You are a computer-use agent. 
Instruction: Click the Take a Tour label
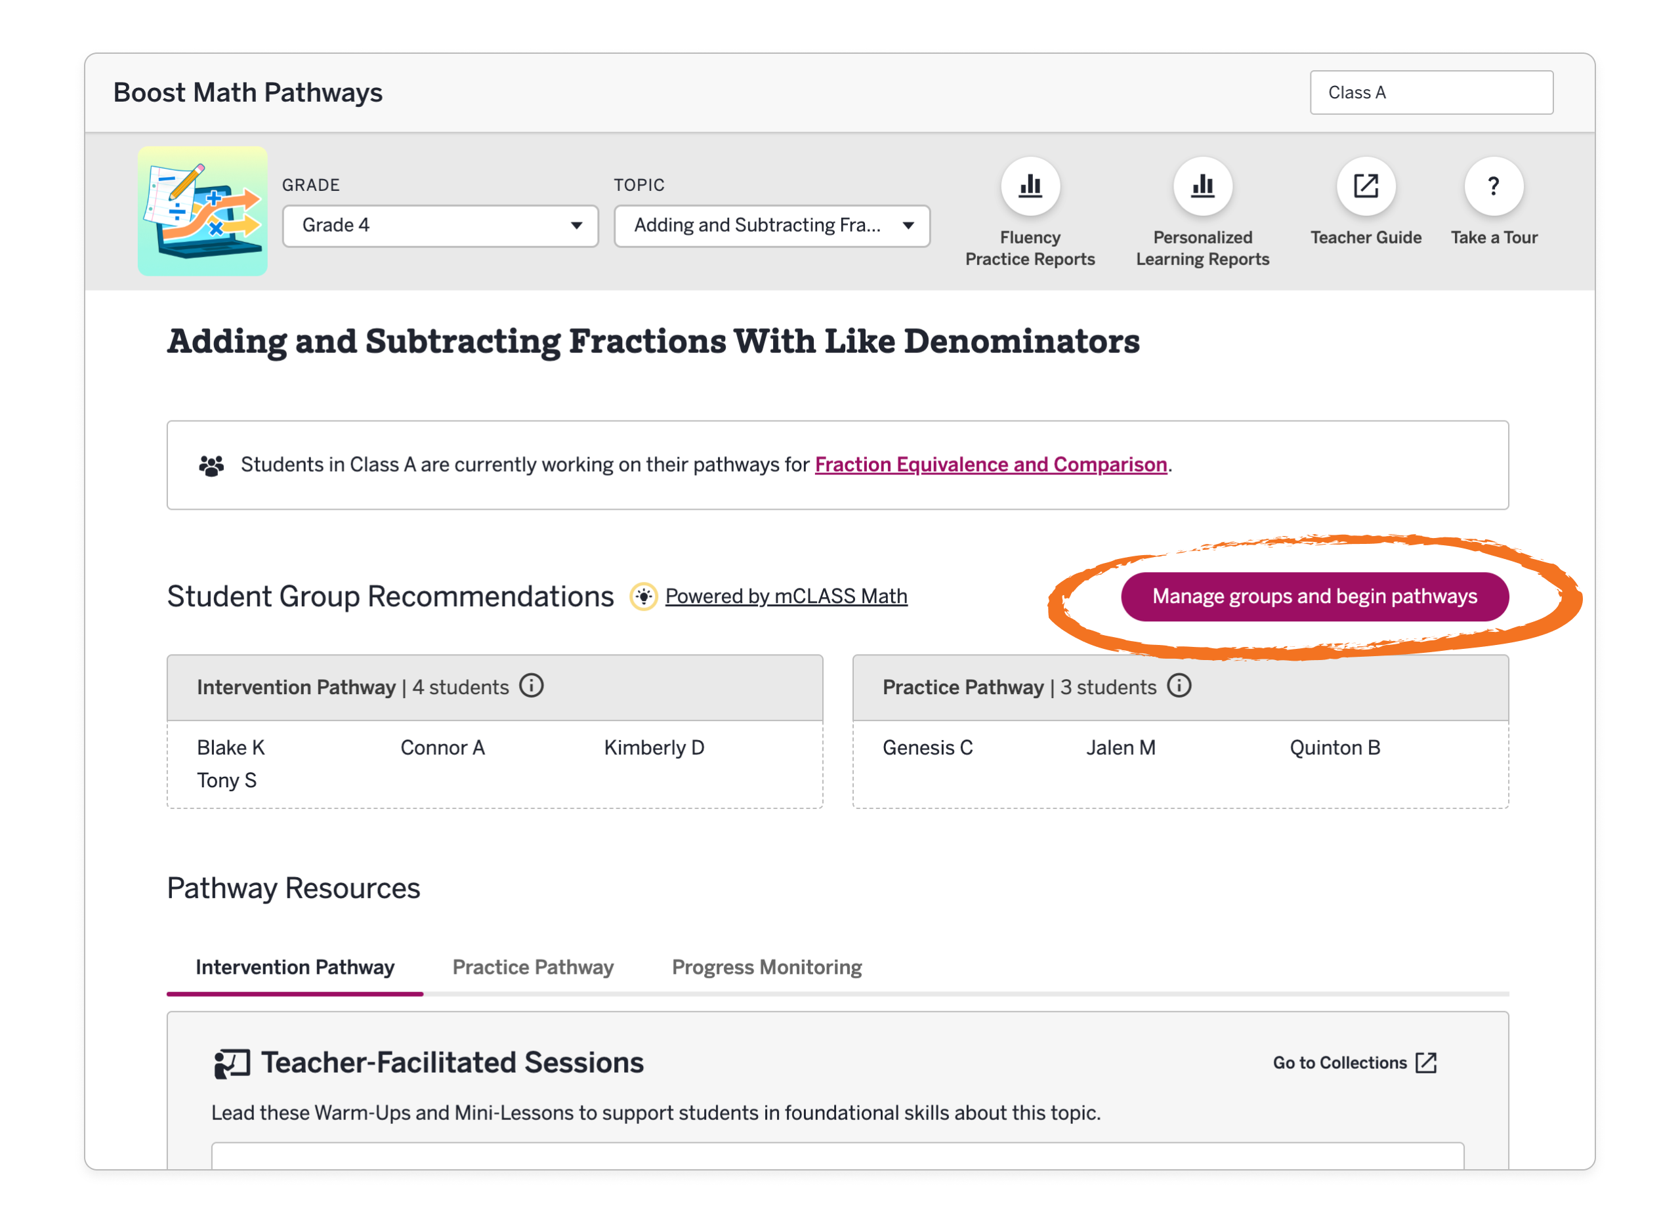click(x=1494, y=237)
